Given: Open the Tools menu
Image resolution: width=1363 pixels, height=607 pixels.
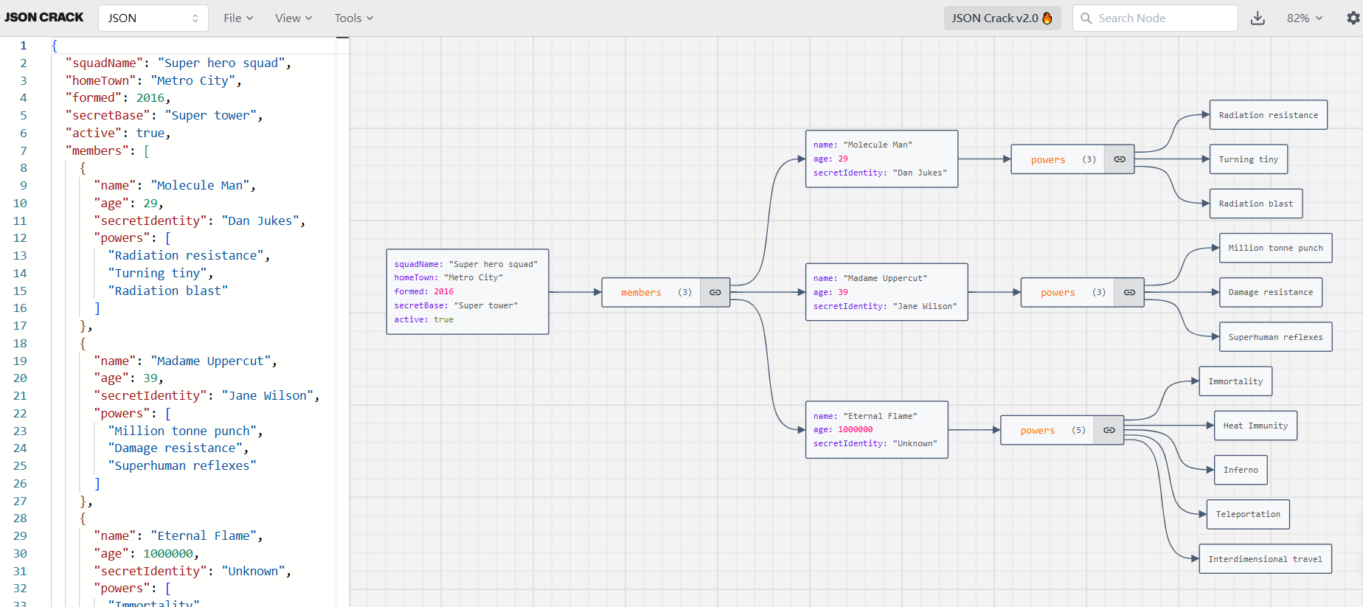Looking at the screenshot, I should tap(353, 18).
